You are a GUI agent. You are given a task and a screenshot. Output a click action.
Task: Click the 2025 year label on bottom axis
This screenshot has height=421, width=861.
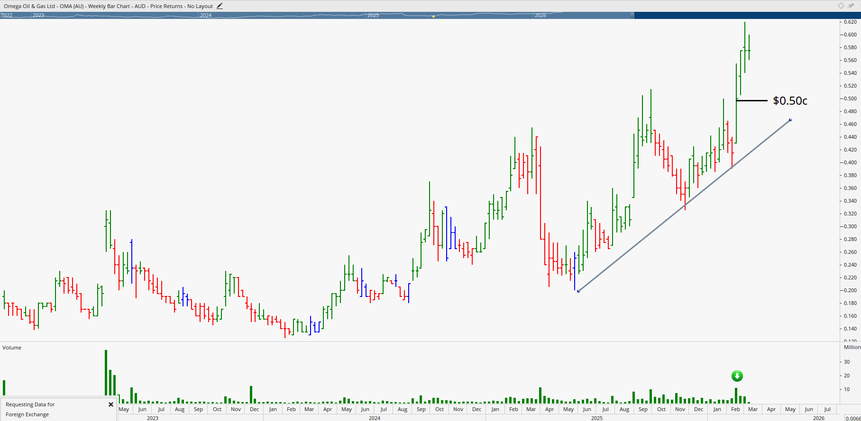597,418
